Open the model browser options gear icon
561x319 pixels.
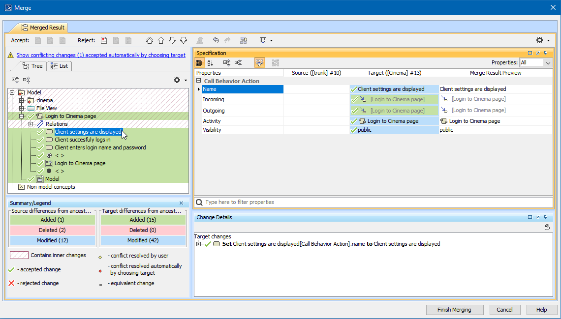(176, 79)
